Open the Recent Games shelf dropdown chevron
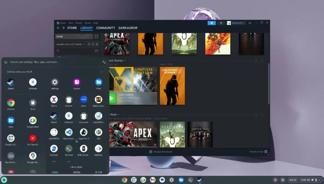 [124, 61]
